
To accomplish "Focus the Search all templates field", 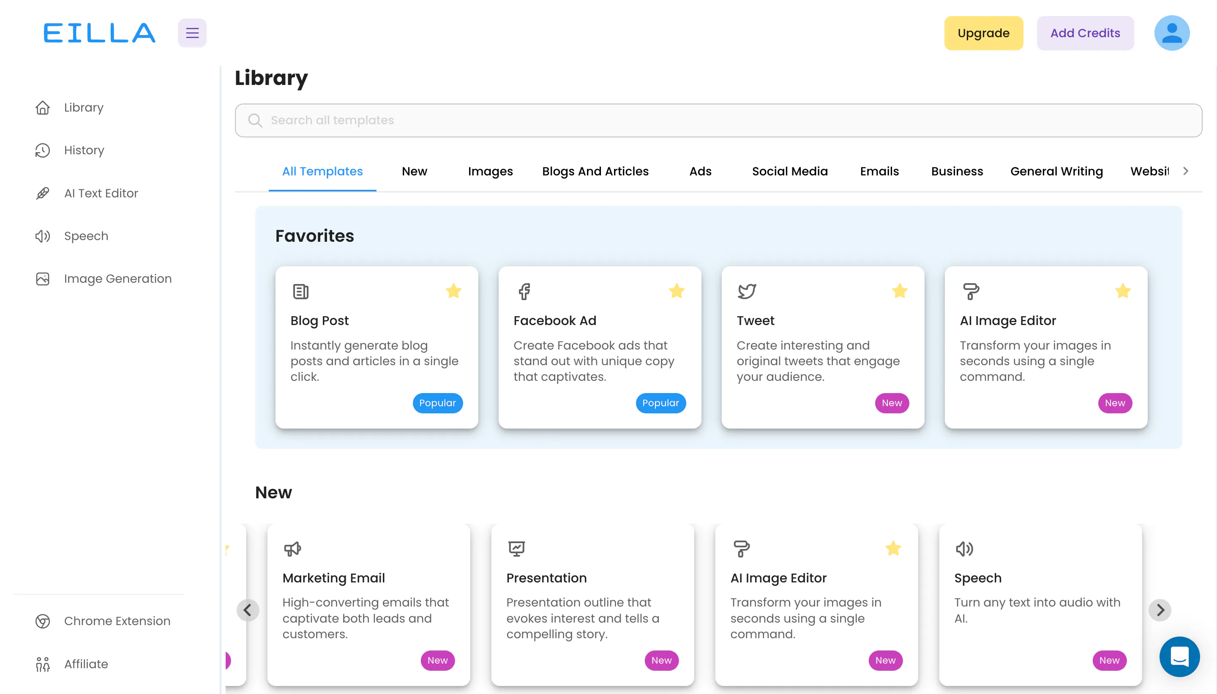I will [x=718, y=120].
